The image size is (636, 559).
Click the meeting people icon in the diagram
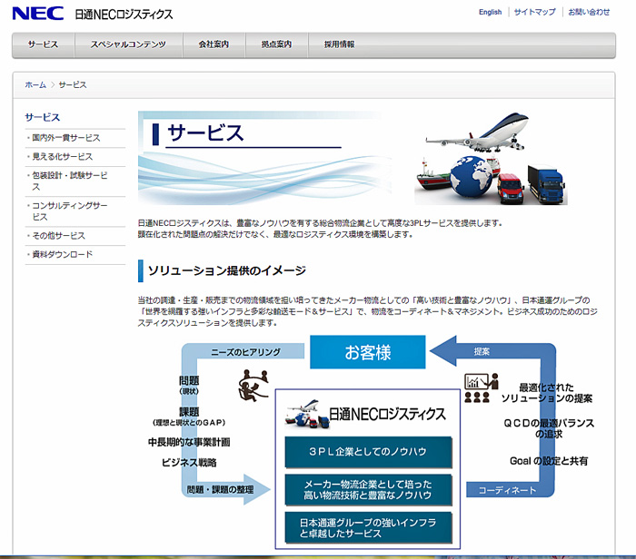[253, 386]
